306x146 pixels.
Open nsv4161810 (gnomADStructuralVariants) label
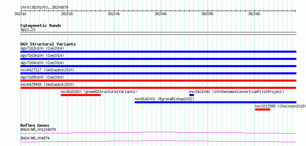click(99, 92)
